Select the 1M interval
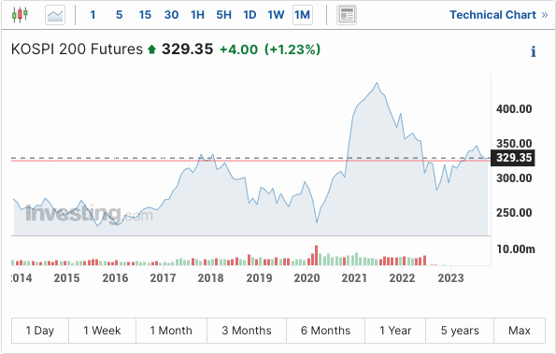 pos(303,15)
